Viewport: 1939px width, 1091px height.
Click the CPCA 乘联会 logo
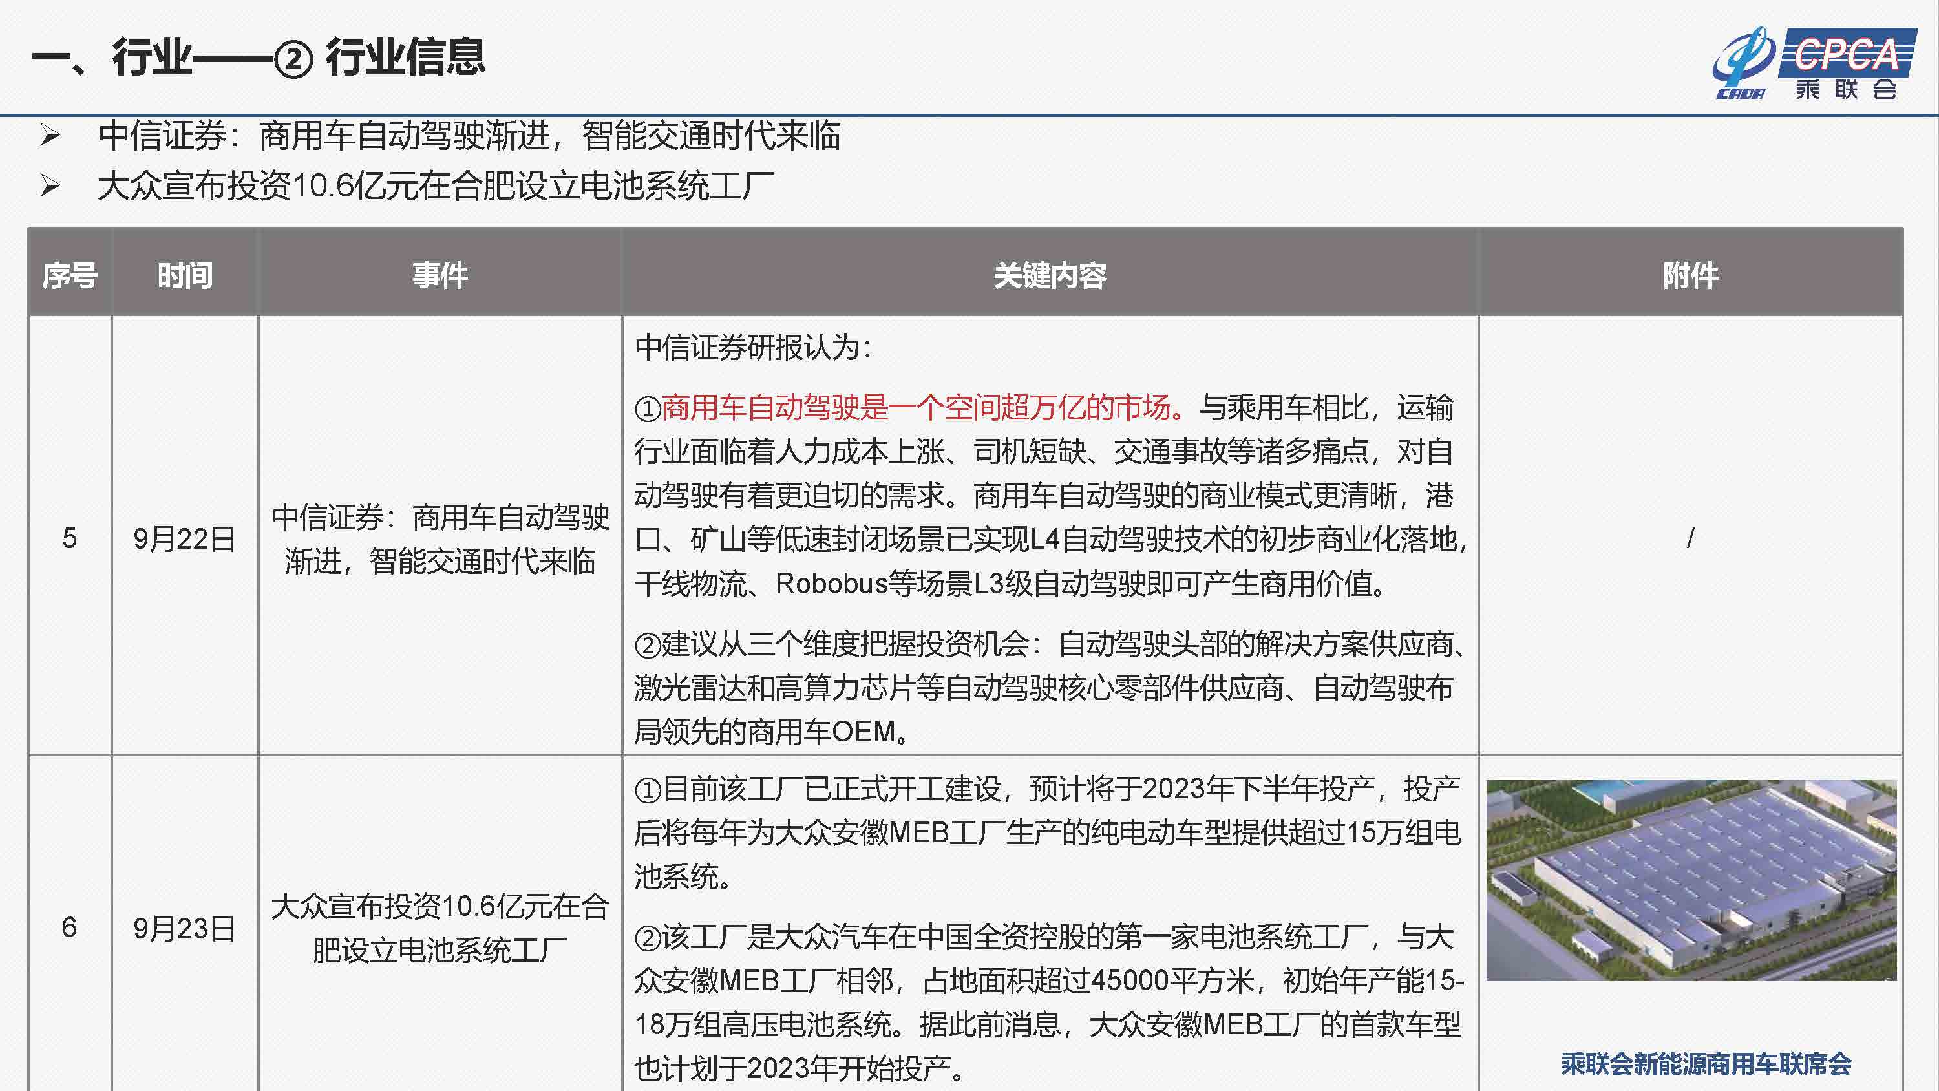tap(1814, 65)
